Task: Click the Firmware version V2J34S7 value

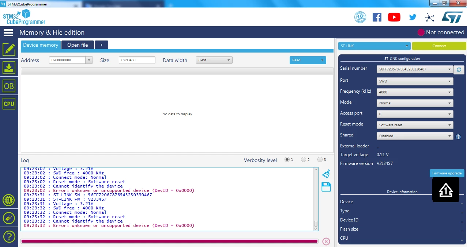Action: [x=385, y=163]
